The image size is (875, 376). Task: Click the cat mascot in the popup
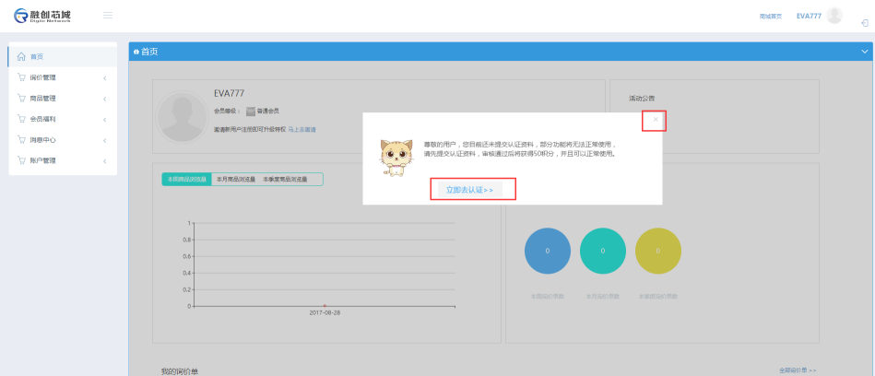click(396, 157)
